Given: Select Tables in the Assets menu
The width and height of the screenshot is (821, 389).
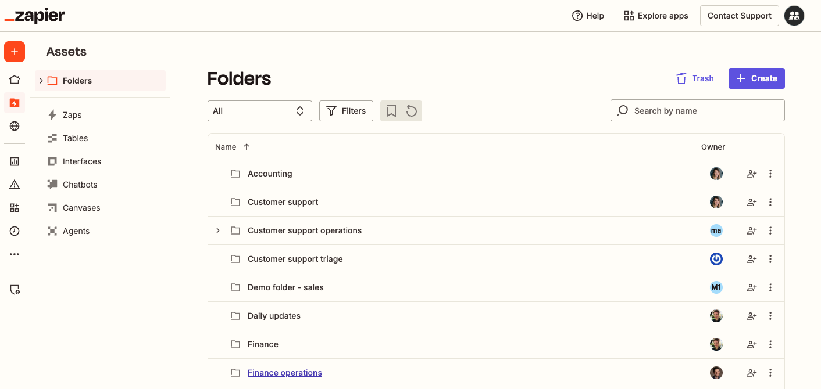Looking at the screenshot, I should pos(75,138).
